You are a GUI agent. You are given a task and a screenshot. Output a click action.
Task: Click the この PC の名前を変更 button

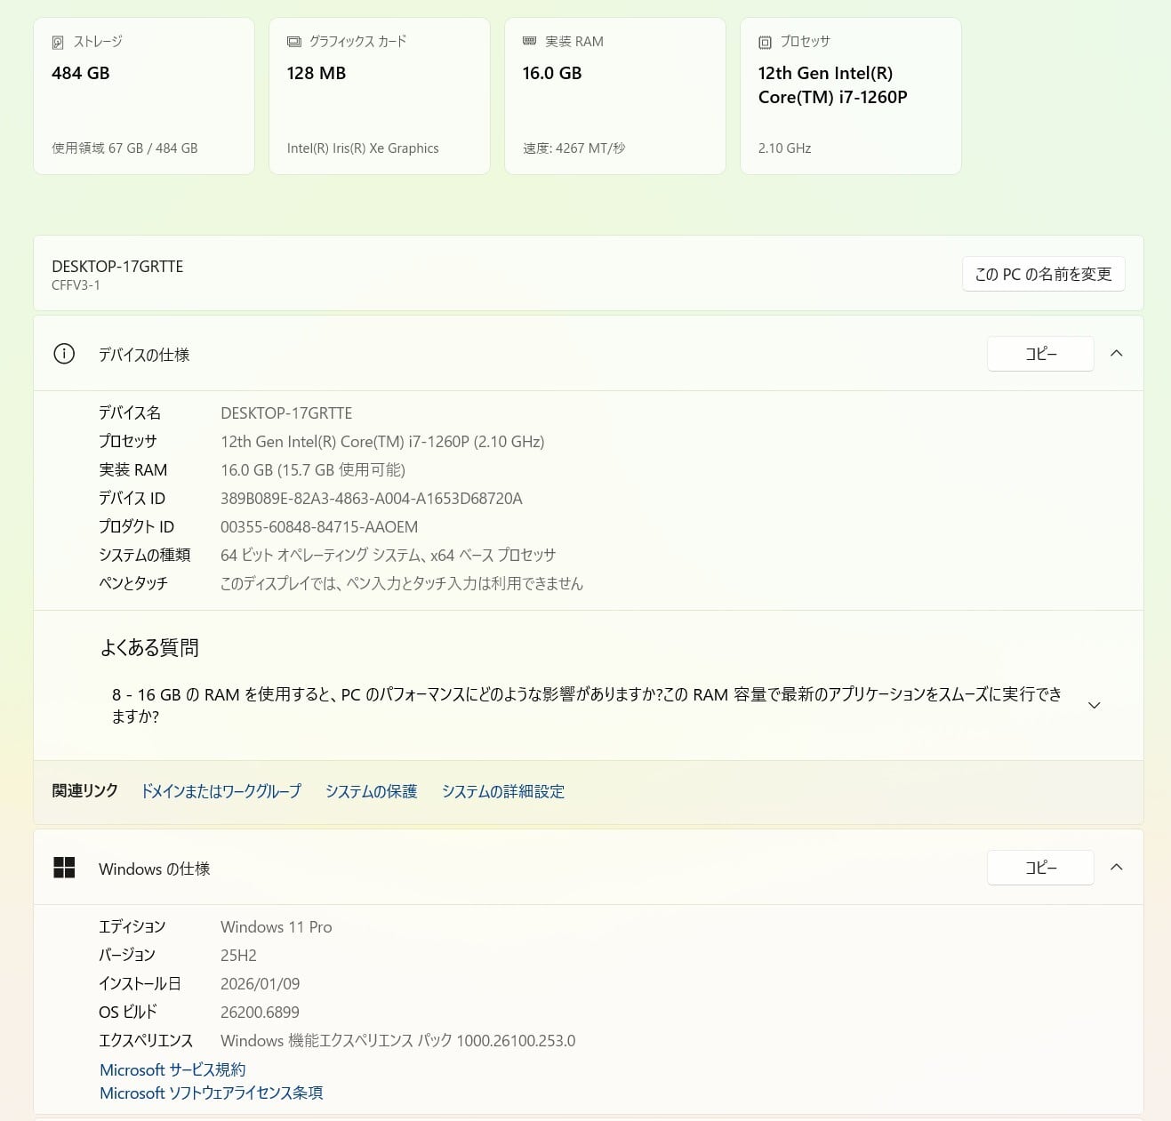tap(1044, 274)
